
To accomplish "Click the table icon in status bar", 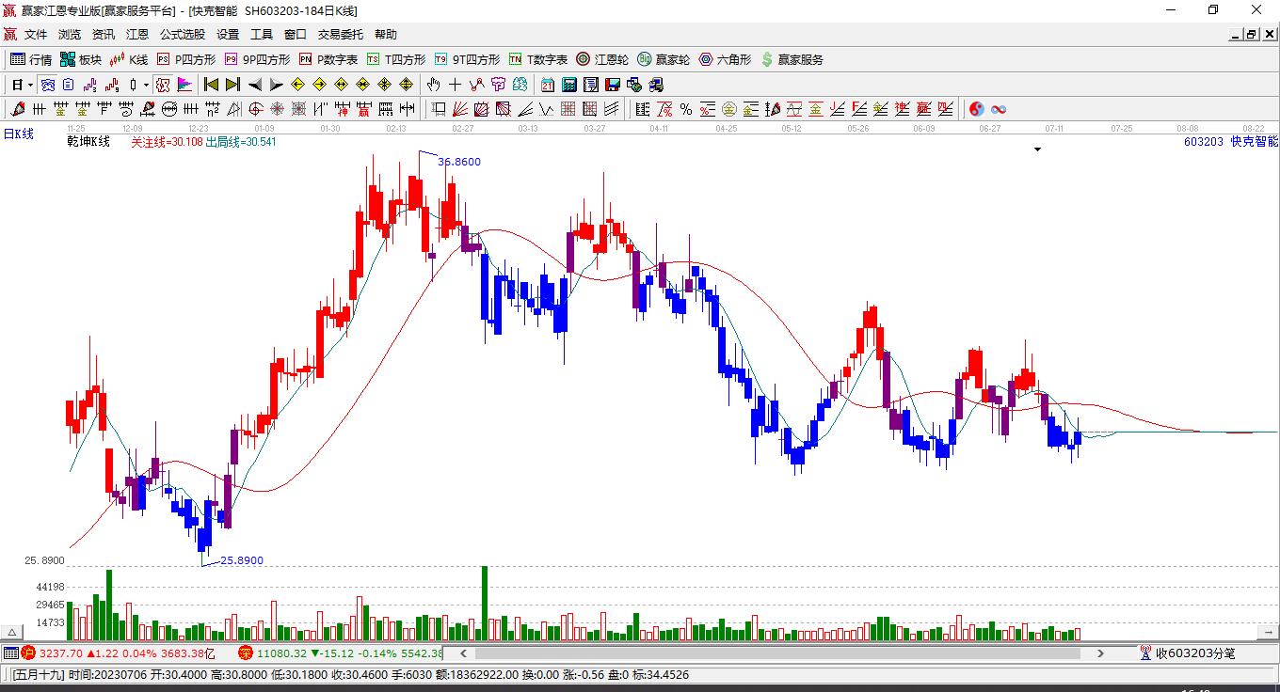I will click(x=10, y=653).
